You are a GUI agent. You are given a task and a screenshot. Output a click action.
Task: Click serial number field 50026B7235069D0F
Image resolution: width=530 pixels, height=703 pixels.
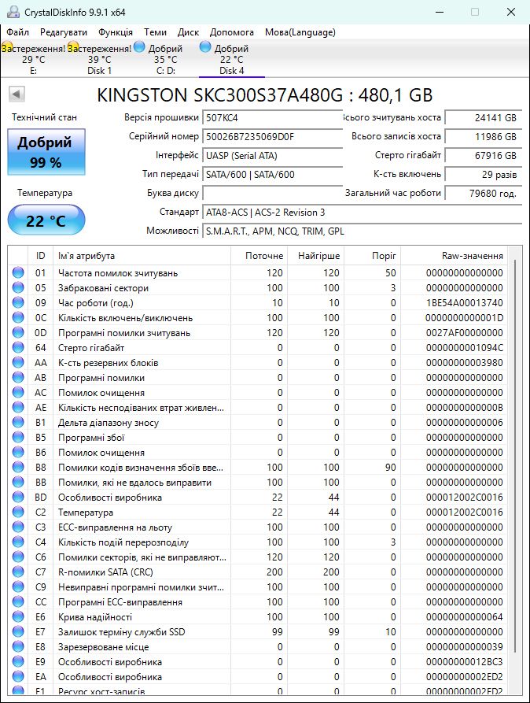coord(272,137)
